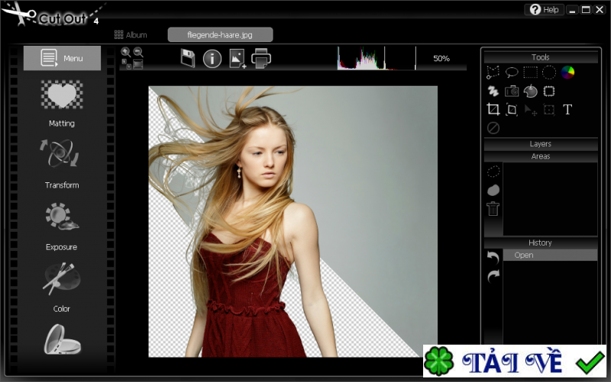Select the fliegende-haare.jpg tab
Screen dimensions: 611x382
point(220,35)
